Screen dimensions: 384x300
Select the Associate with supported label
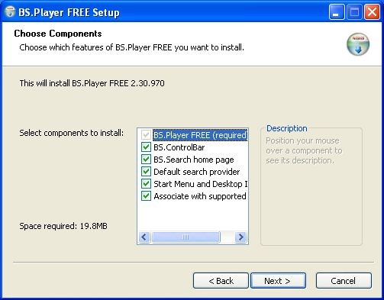click(x=200, y=196)
